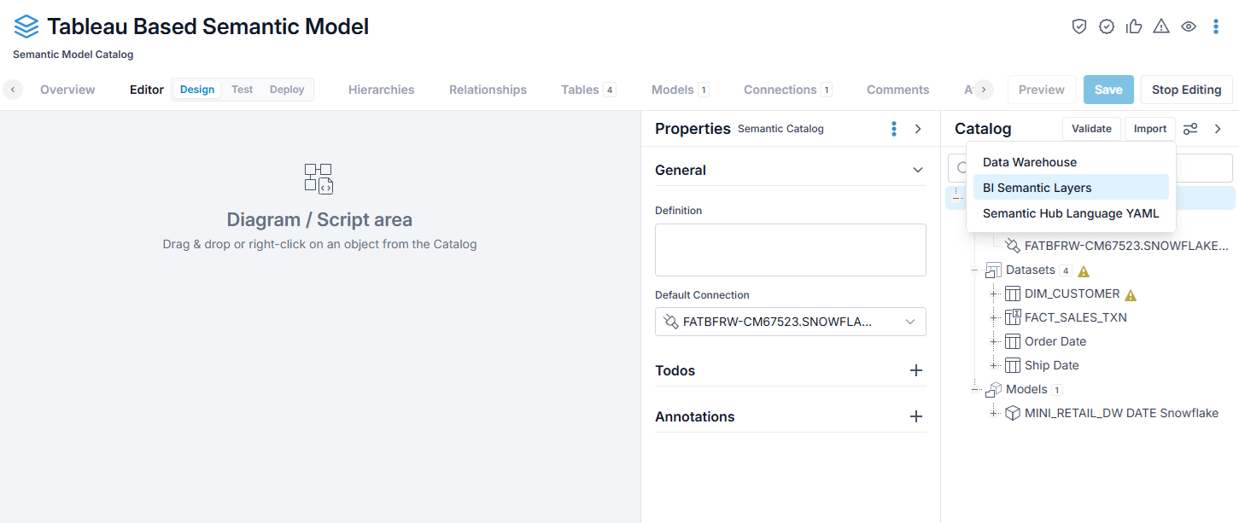The image size is (1239, 523).
Task: Open the Properties panel three-dot menu
Action: pos(894,129)
